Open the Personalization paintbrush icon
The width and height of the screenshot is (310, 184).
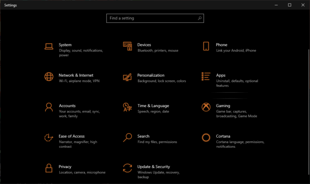[x=128, y=77]
